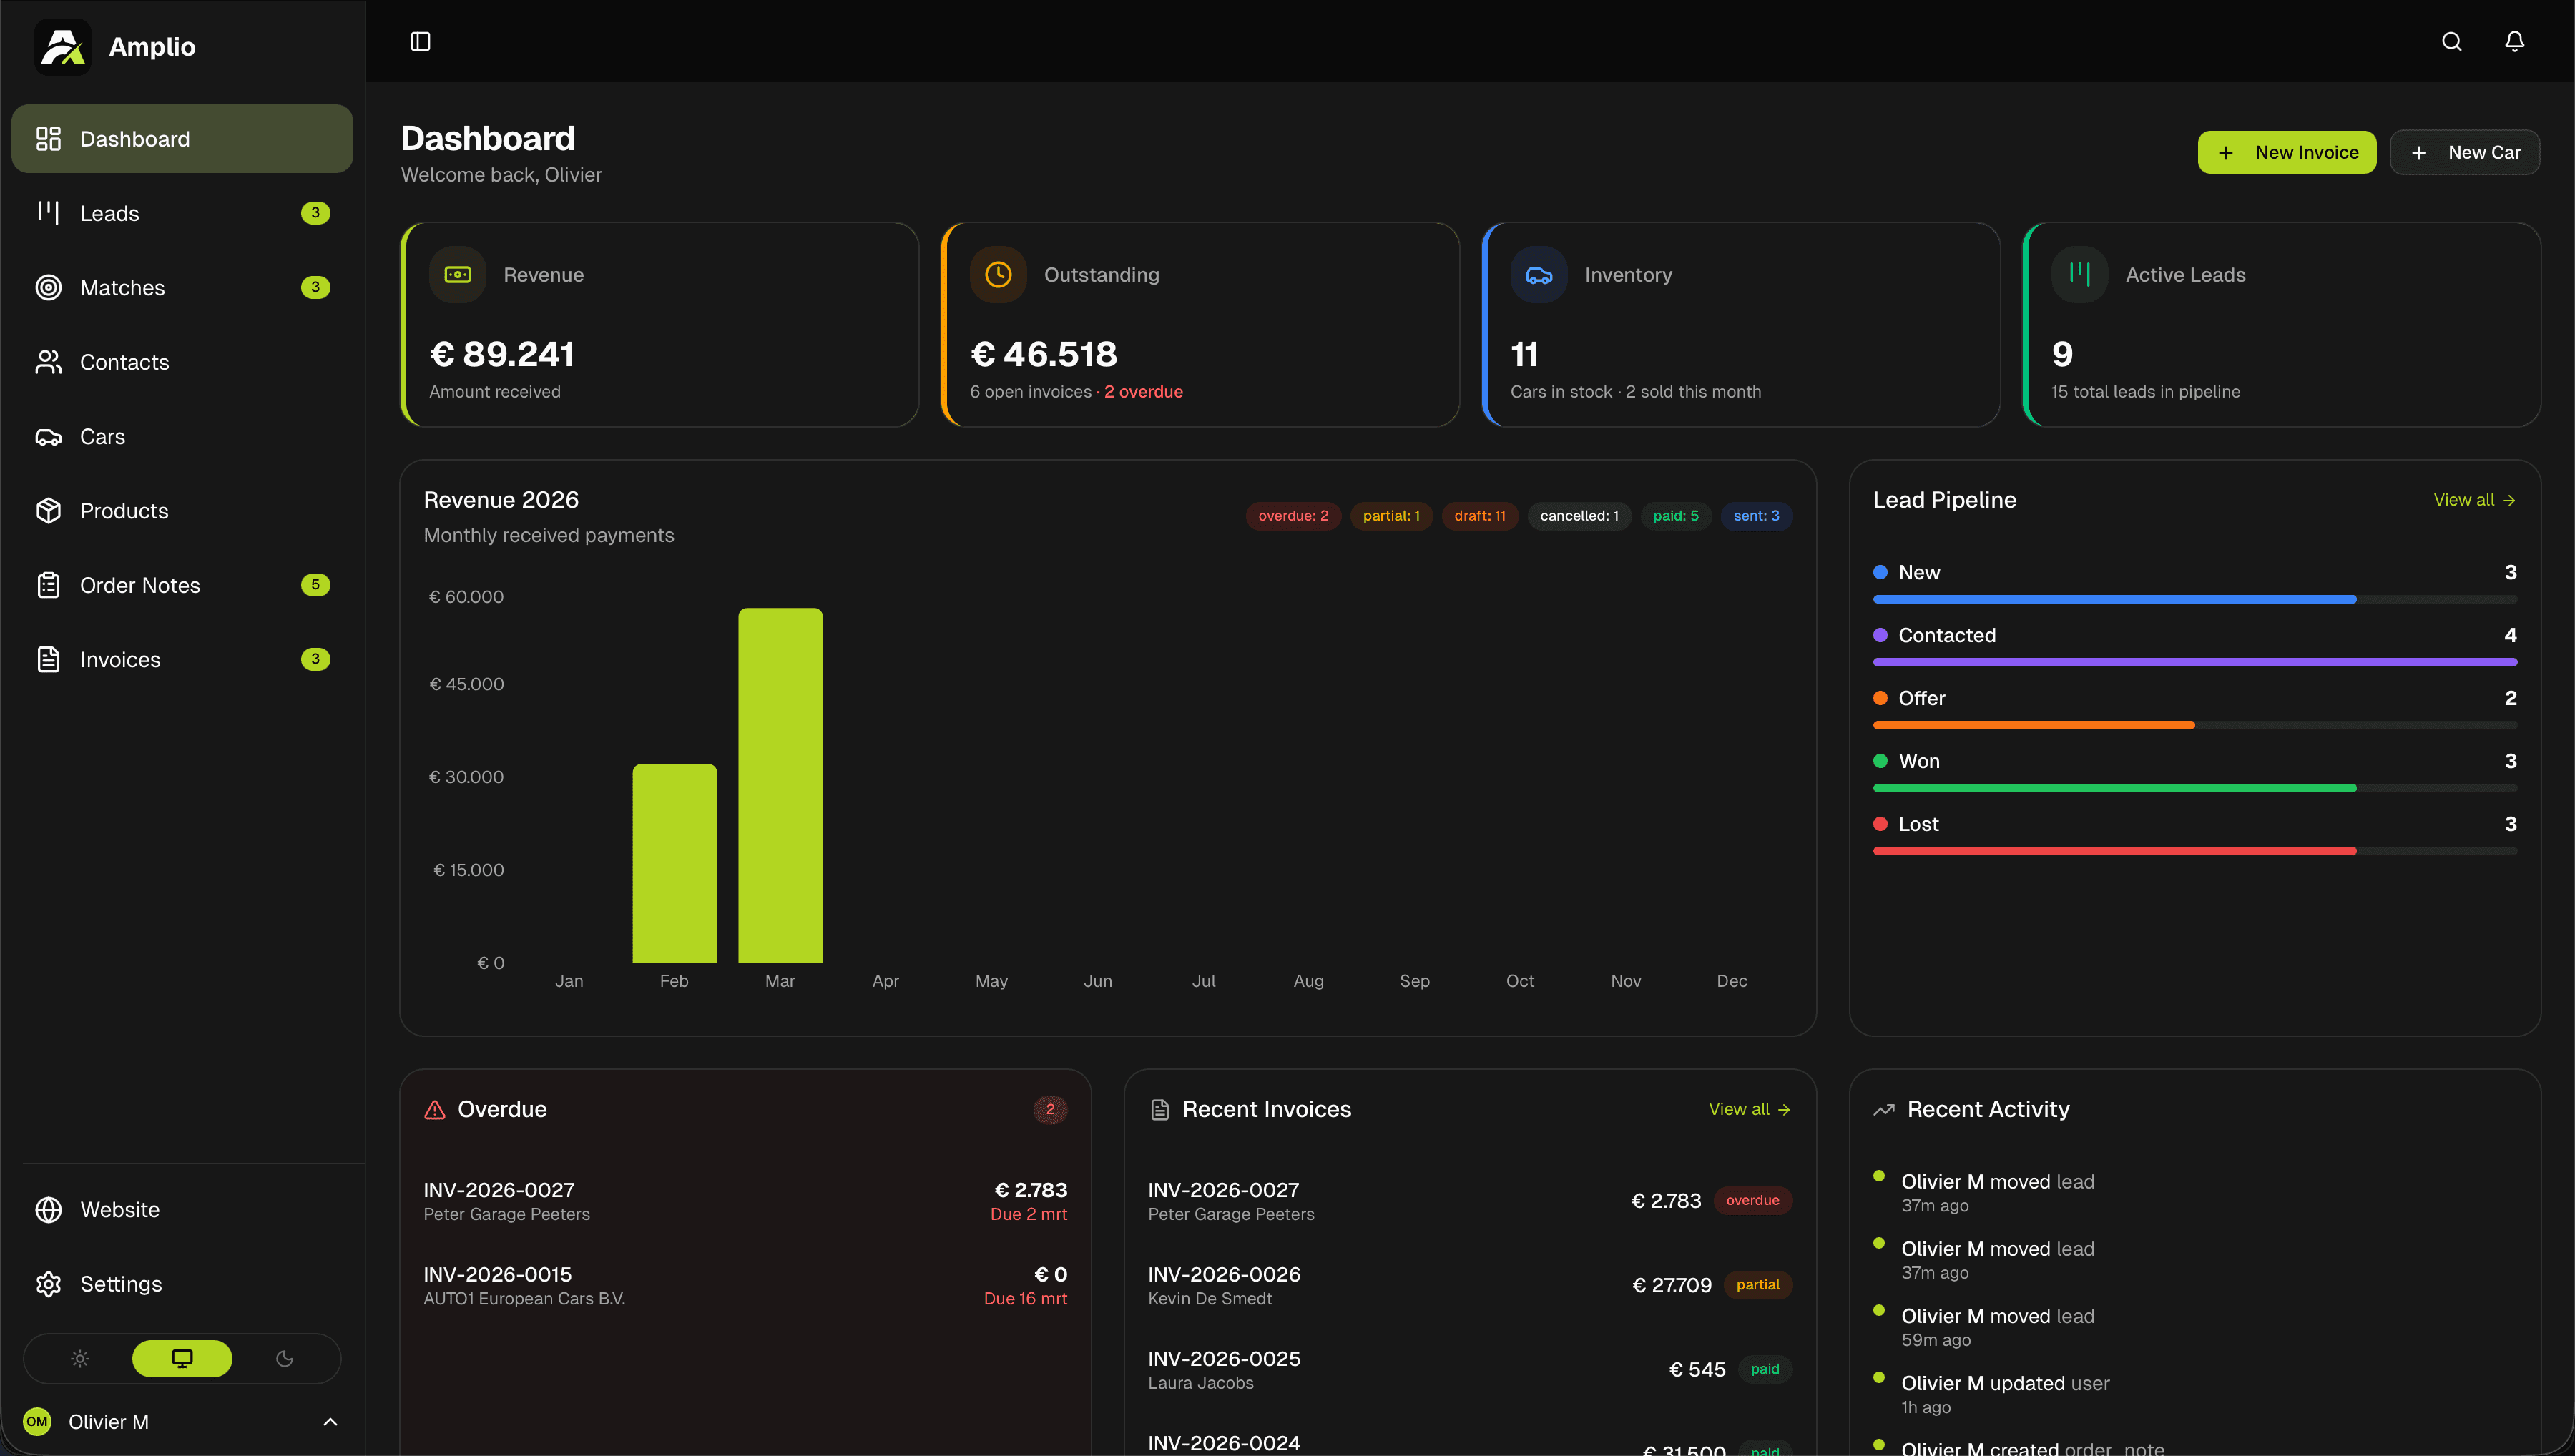Open the Products page
This screenshot has width=2575, height=1456.
click(x=124, y=510)
